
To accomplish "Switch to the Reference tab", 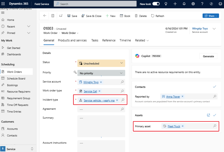I will click(109, 41).
